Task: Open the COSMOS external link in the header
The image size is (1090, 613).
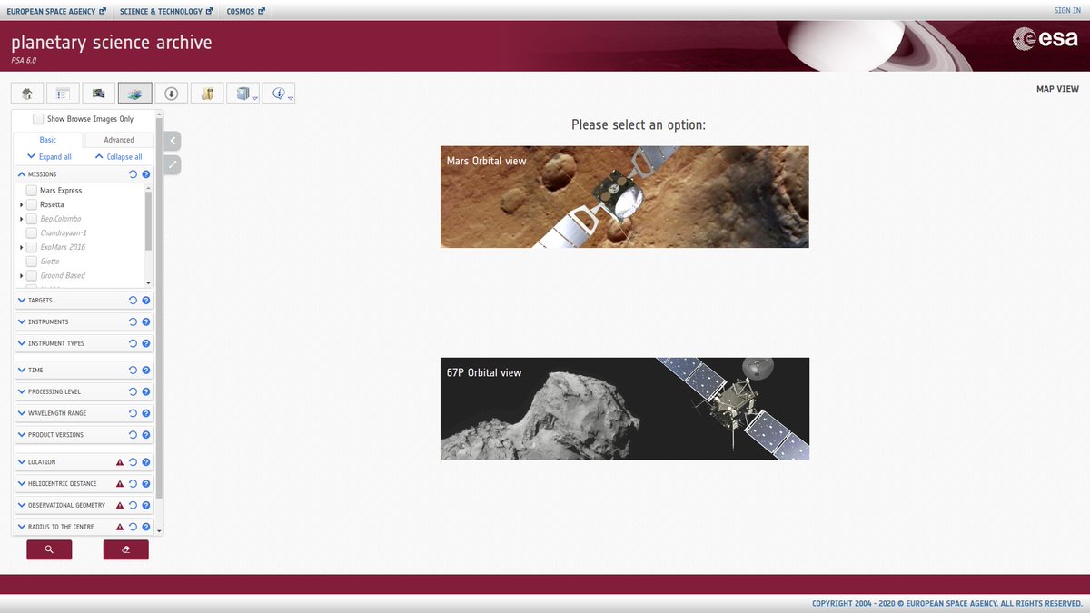Action: click(240, 12)
